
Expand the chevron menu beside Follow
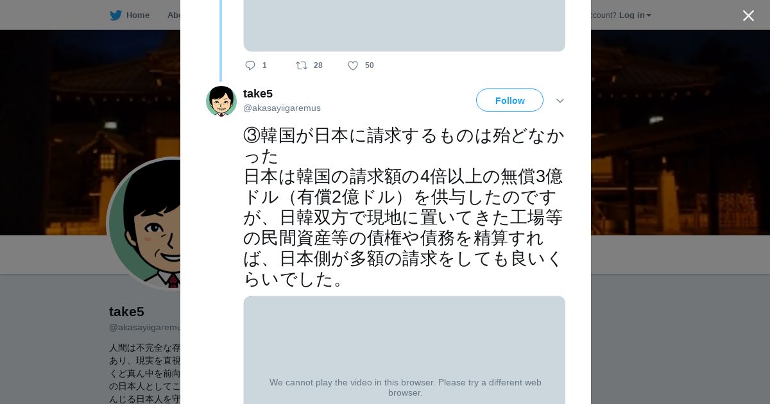560,101
